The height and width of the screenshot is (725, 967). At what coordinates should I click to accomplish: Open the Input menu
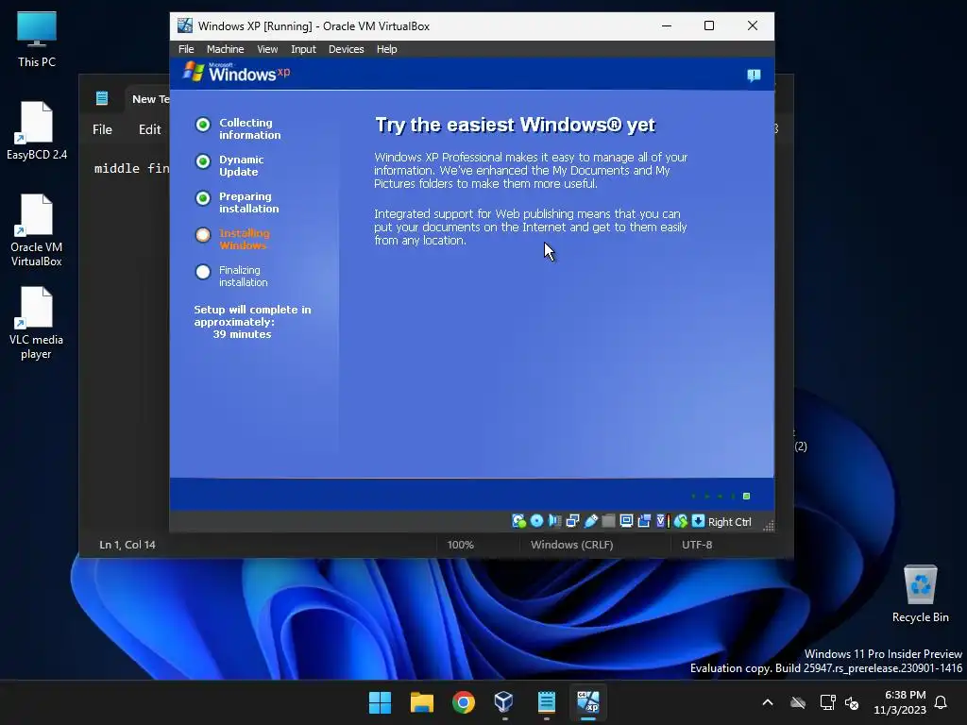point(303,49)
